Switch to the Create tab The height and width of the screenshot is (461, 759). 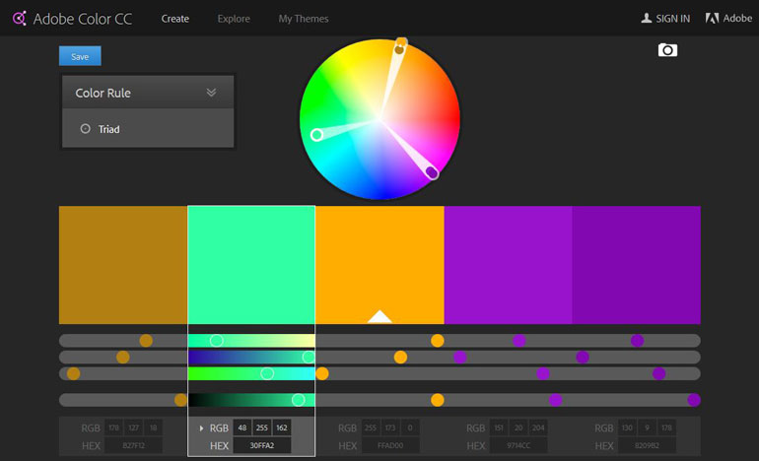pos(174,19)
